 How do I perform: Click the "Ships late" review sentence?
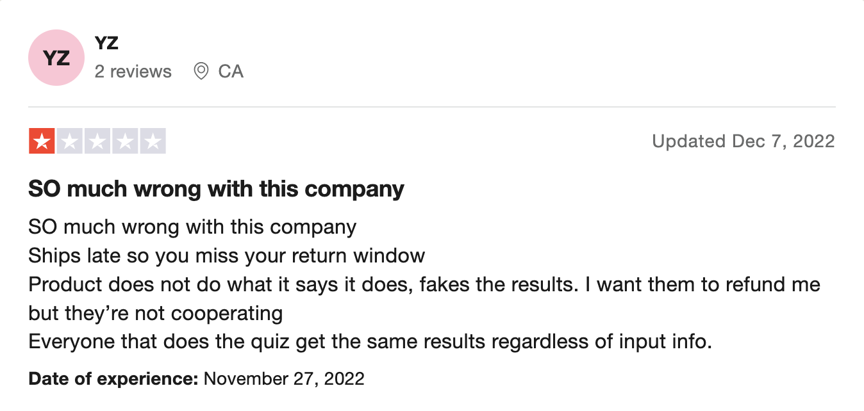pyautogui.click(x=226, y=256)
